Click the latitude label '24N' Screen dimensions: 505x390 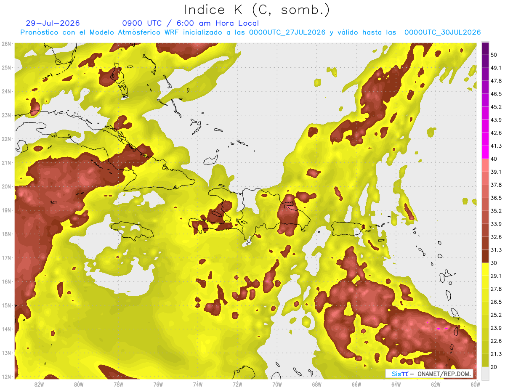coord(6,91)
